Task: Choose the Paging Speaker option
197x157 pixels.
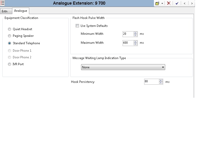Action: pyautogui.click(x=9, y=36)
